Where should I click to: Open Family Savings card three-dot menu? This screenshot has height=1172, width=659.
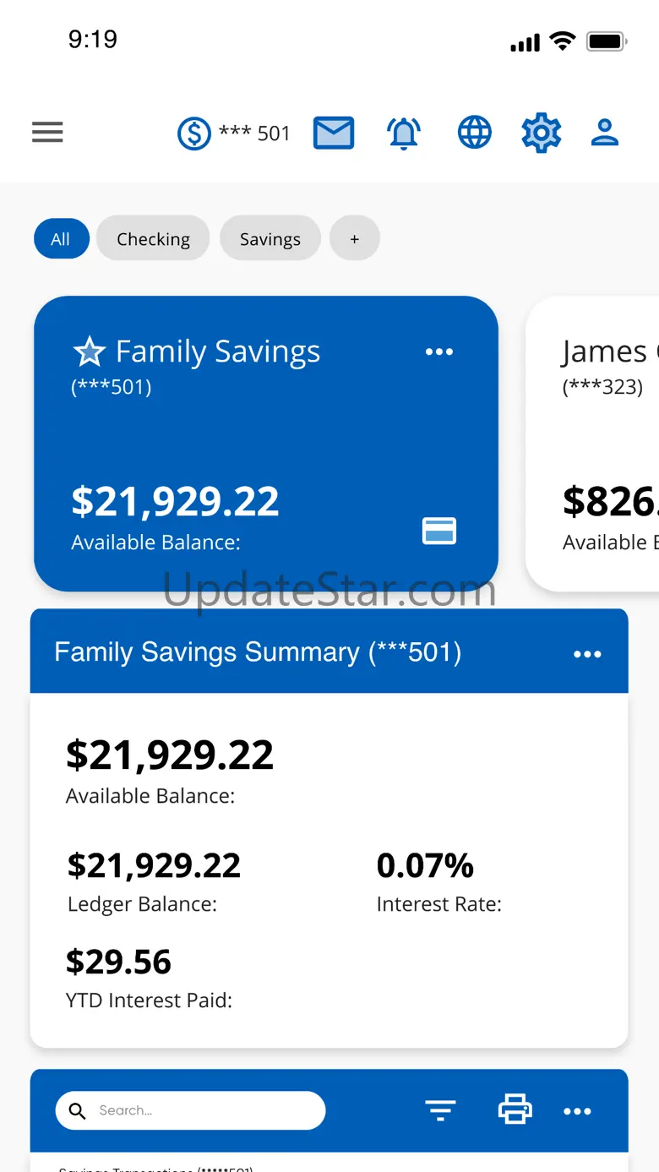click(x=439, y=352)
